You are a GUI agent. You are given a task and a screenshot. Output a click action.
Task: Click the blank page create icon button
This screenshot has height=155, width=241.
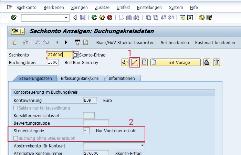point(144,62)
